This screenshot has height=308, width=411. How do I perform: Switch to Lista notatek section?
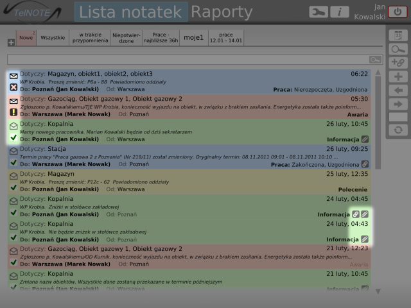(x=131, y=12)
